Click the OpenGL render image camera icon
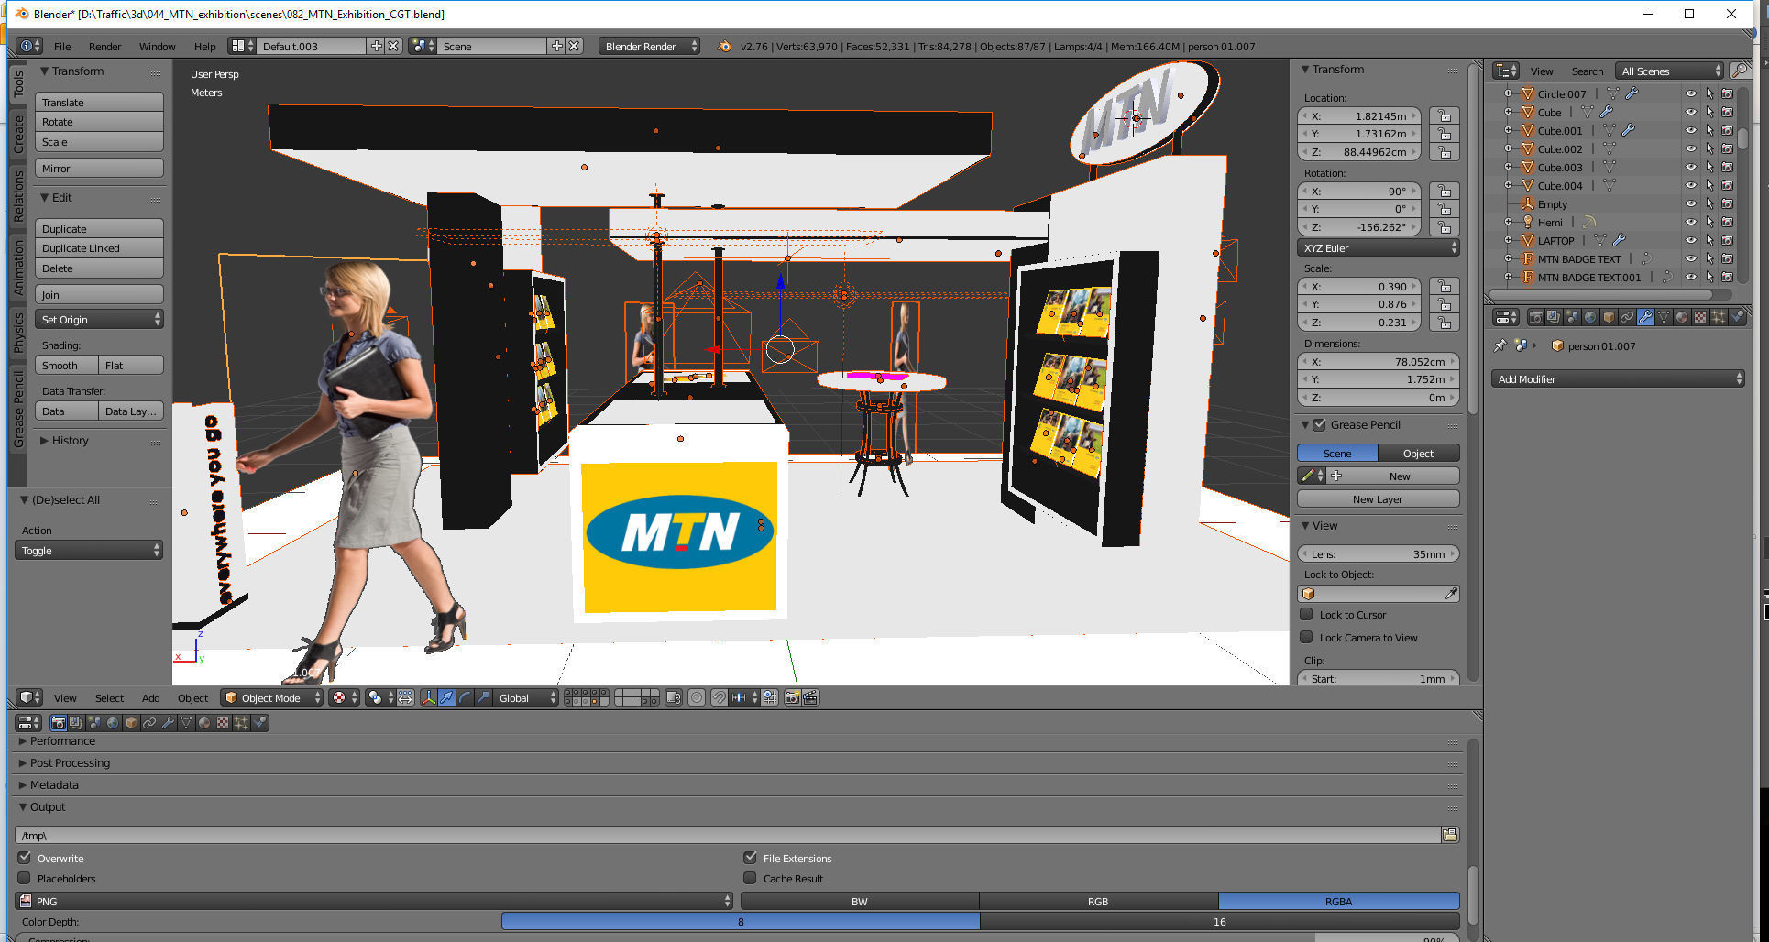The image size is (1769, 942). [x=793, y=697]
